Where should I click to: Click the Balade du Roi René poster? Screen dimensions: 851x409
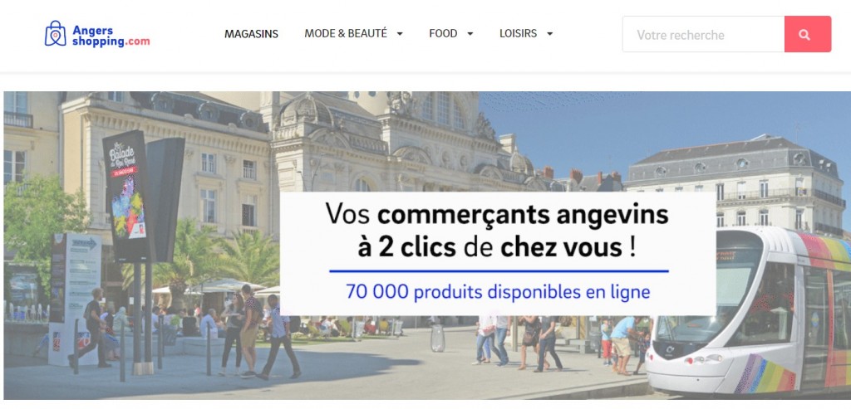click(x=125, y=195)
